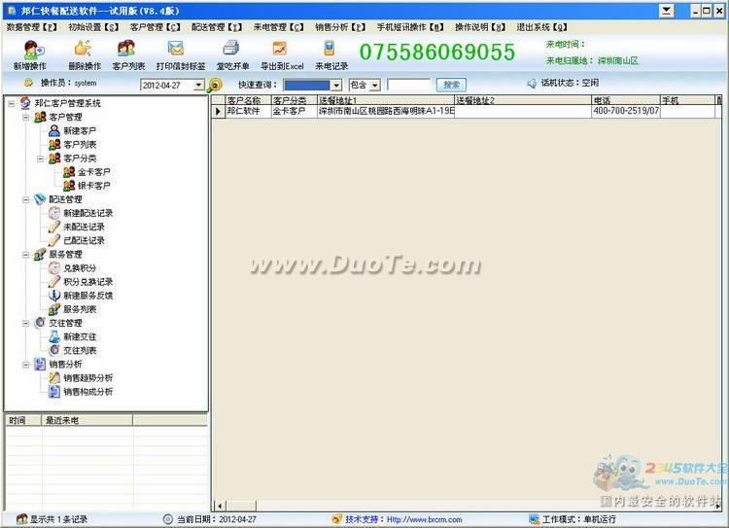Click 退出系统 menu
The width and height of the screenshot is (729, 528).
point(541,27)
